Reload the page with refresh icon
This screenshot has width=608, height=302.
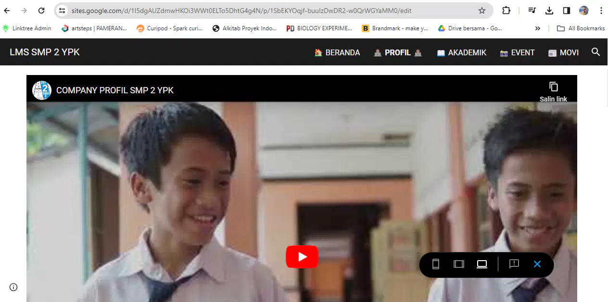41,11
